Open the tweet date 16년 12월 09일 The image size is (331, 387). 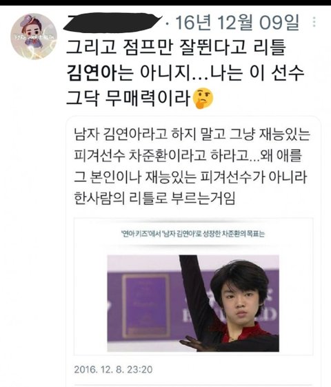pos(237,22)
